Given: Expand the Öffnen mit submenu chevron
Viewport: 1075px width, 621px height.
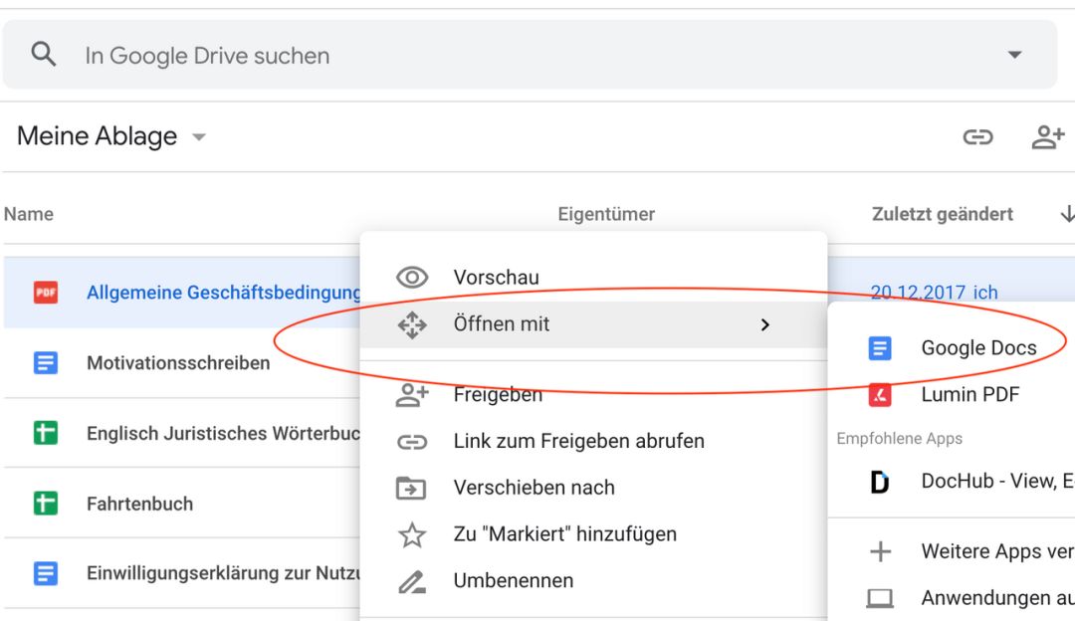Looking at the screenshot, I should point(765,324).
